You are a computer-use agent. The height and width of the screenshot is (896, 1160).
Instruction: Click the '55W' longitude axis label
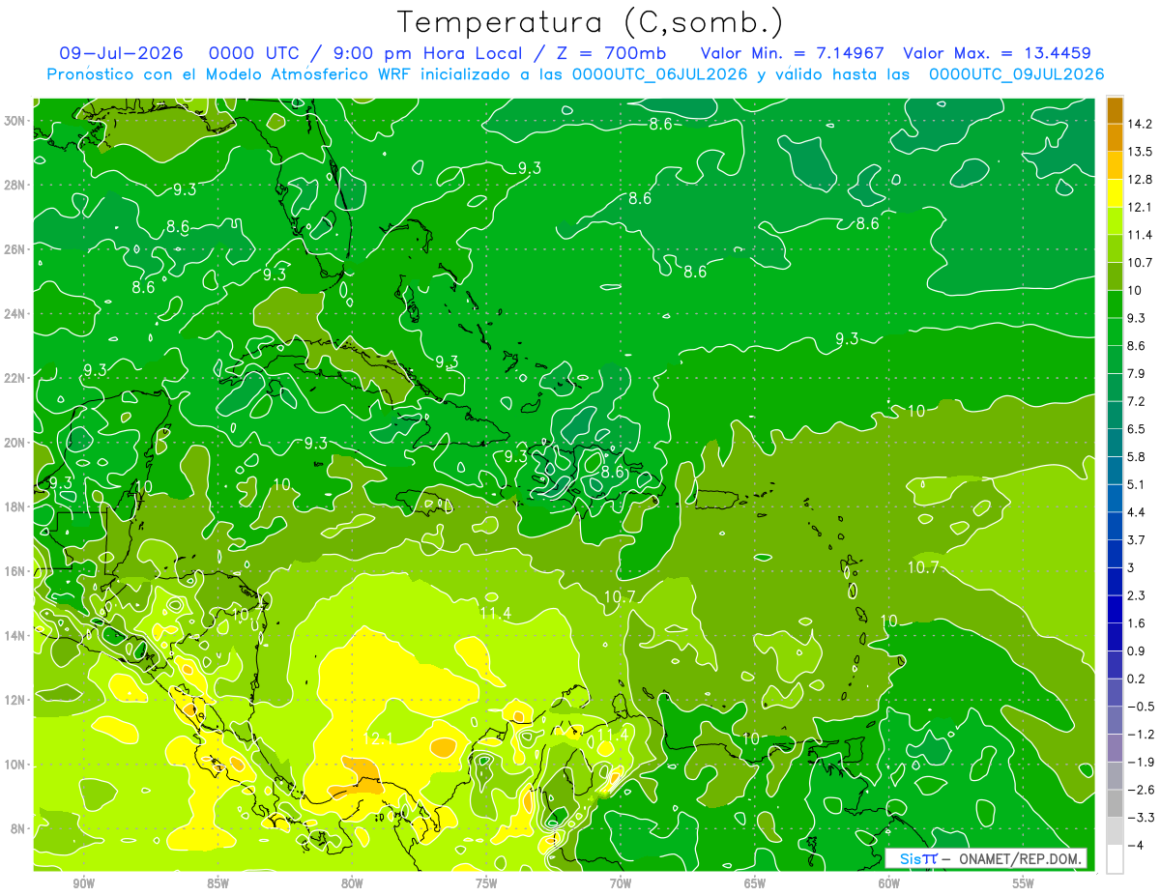pyautogui.click(x=1024, y=883)
